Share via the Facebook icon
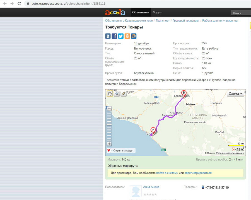251x200 pixels. point(114,36)
